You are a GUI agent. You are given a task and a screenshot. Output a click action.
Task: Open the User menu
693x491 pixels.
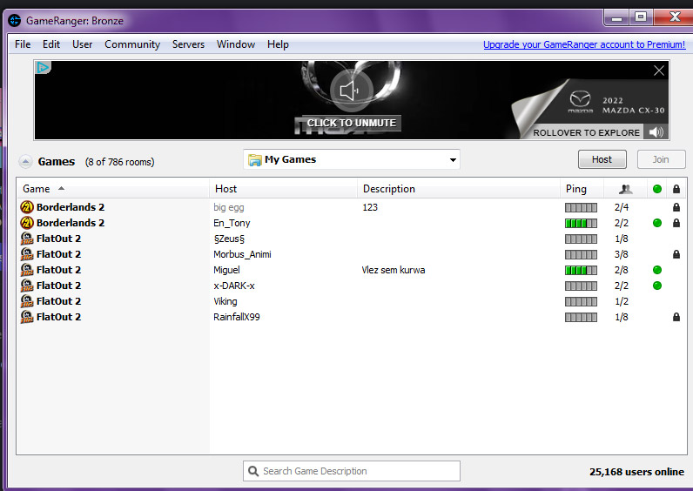pos(82,44)
